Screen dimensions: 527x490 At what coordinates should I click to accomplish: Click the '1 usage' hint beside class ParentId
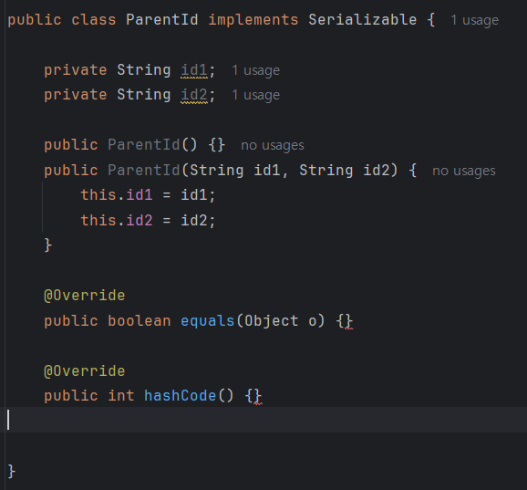(474, 20)
